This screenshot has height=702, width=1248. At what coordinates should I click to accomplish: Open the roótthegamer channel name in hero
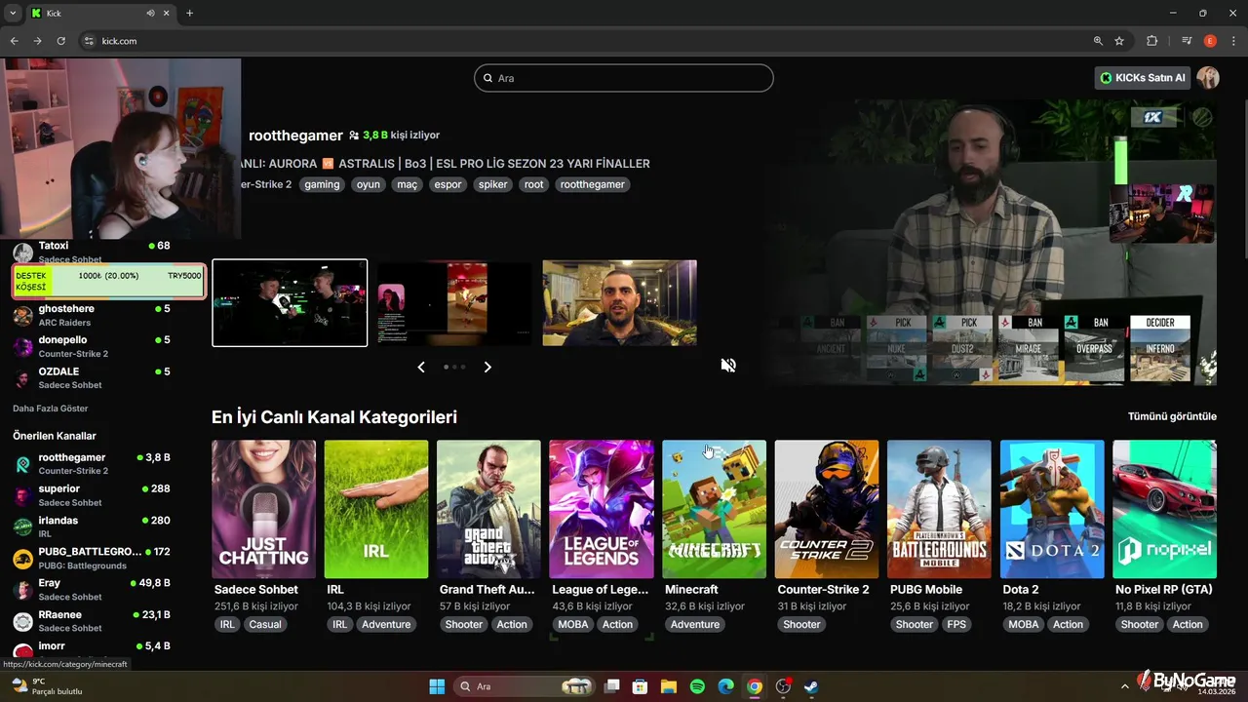pyautogui.click(x=295, y=136)
